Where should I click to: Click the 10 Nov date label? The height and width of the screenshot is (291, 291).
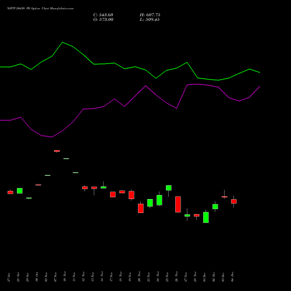(x=65, y=276)
